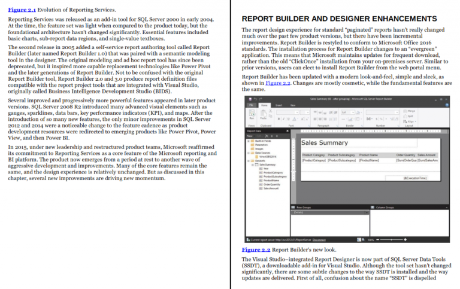The width and height of the screenshot is (460, 289).
Task: Select the SalesAmount field in the tree
Action: (269, 188)
